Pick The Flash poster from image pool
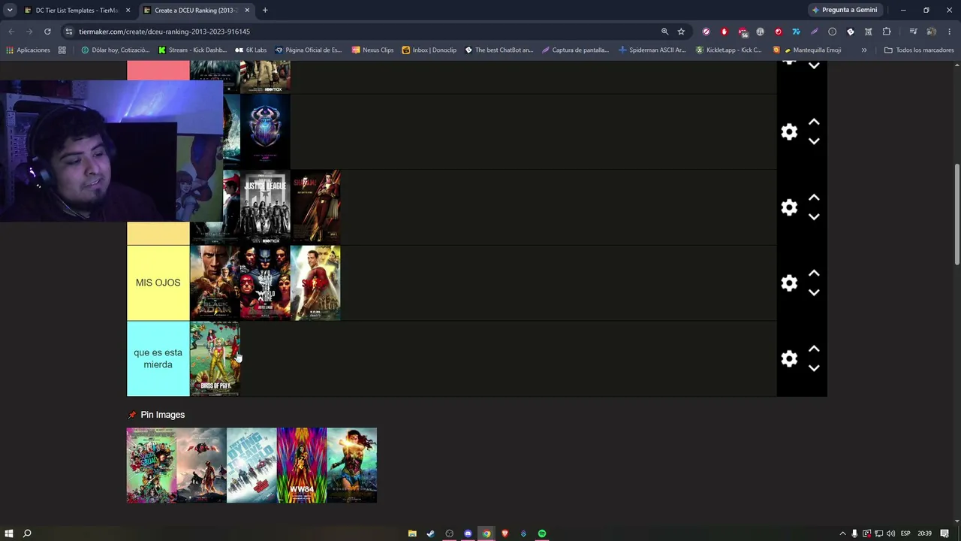 point(201,465)
